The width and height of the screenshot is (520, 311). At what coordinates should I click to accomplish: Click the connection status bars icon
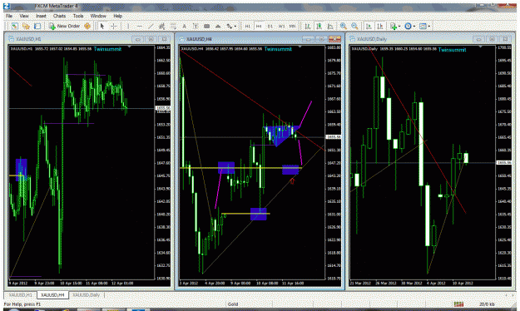[x=458, y=304]
